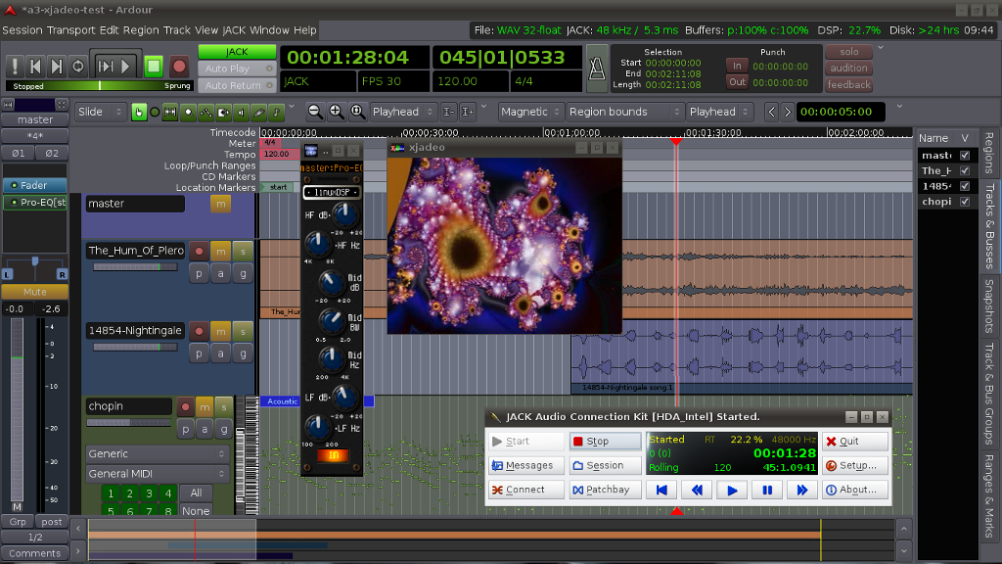Toggle visibility checkbox for chopin track
The width and height of the screenshot is (1002, 564).
pos(965,202)
